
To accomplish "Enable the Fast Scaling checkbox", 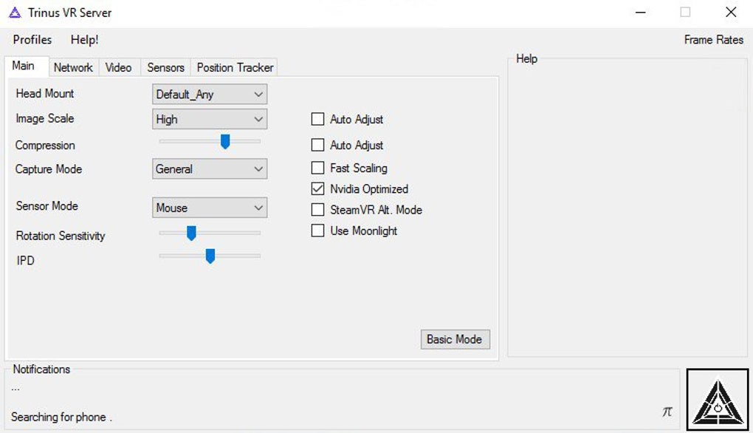I will (x=318, y=168).
